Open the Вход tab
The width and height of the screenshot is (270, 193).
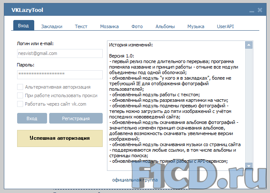coord(24,26)
